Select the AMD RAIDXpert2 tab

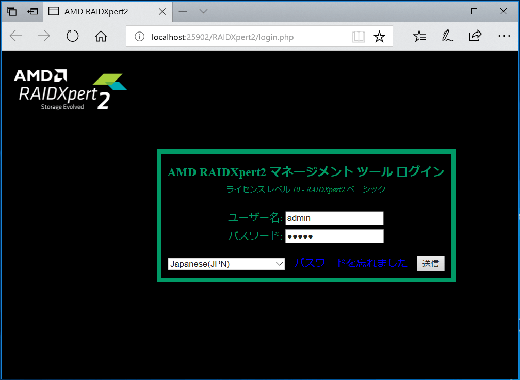[x=107, y=11]
